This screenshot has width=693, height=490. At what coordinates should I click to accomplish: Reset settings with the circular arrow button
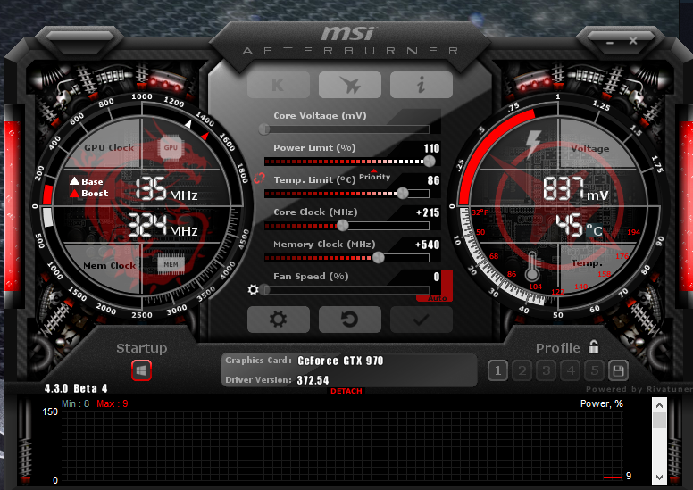tap(349, 319)
